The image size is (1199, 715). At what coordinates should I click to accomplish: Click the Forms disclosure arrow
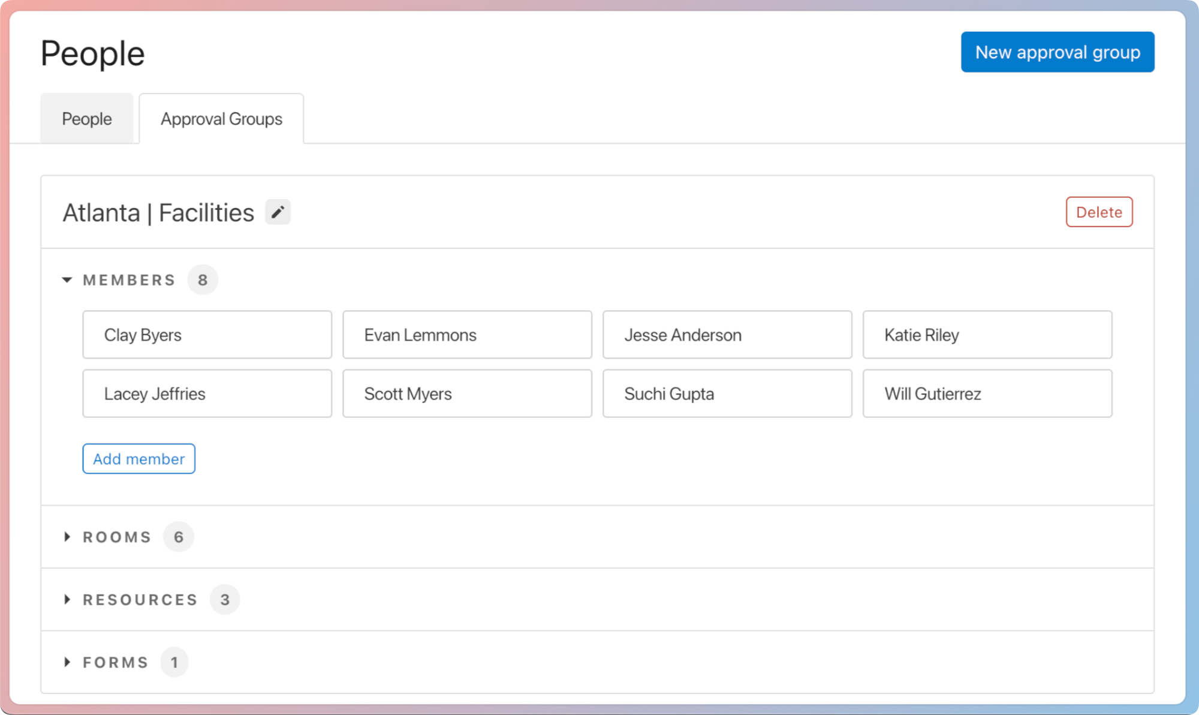[67, 662]
